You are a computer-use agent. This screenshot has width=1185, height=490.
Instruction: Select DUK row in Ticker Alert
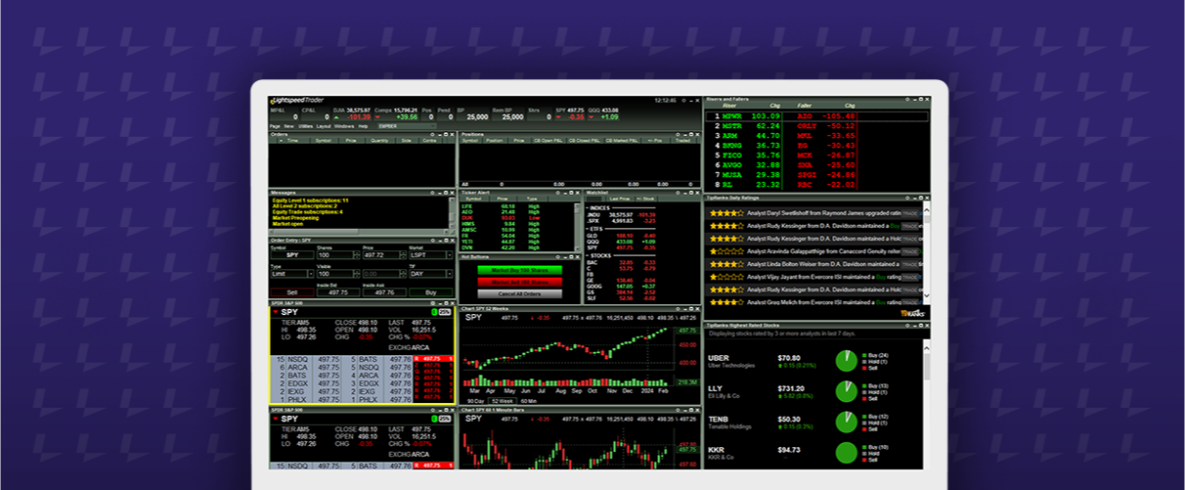[x=517, y=217]
